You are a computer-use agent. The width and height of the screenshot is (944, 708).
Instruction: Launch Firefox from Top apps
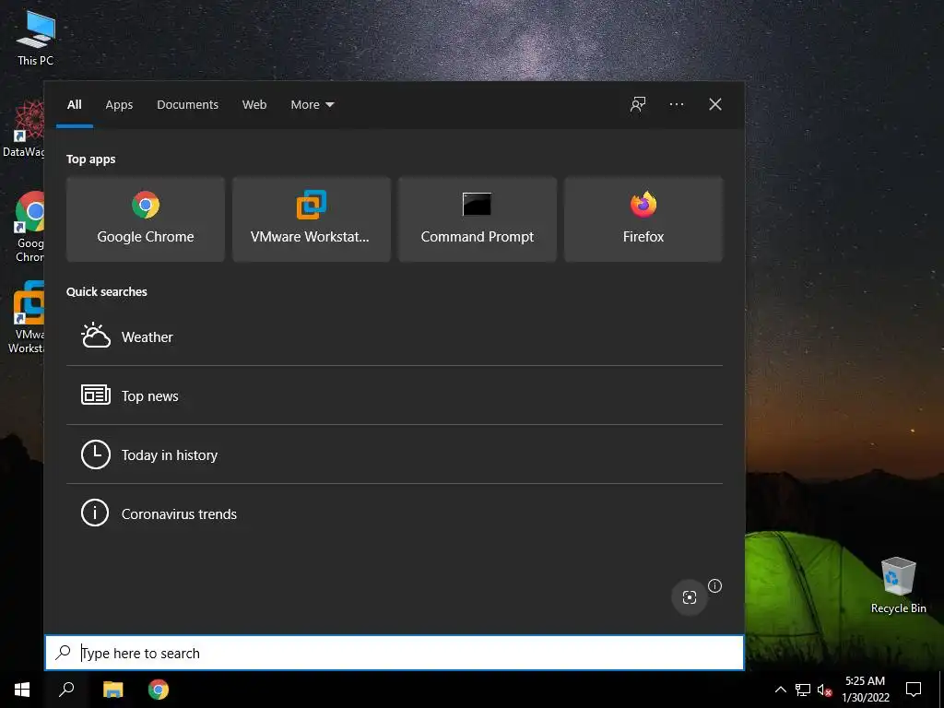tap(643, 219)
